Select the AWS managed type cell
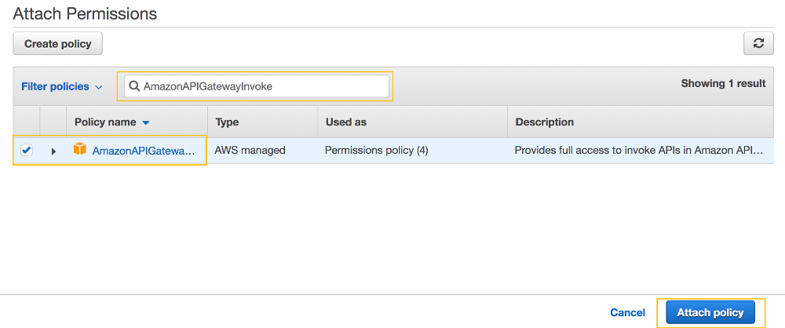This screenshot has width=785, height=328. tap(250, 150)
